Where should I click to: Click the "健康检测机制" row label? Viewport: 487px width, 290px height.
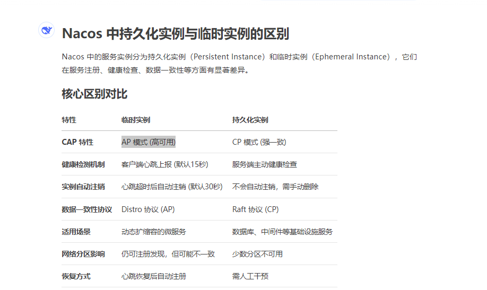83,164
